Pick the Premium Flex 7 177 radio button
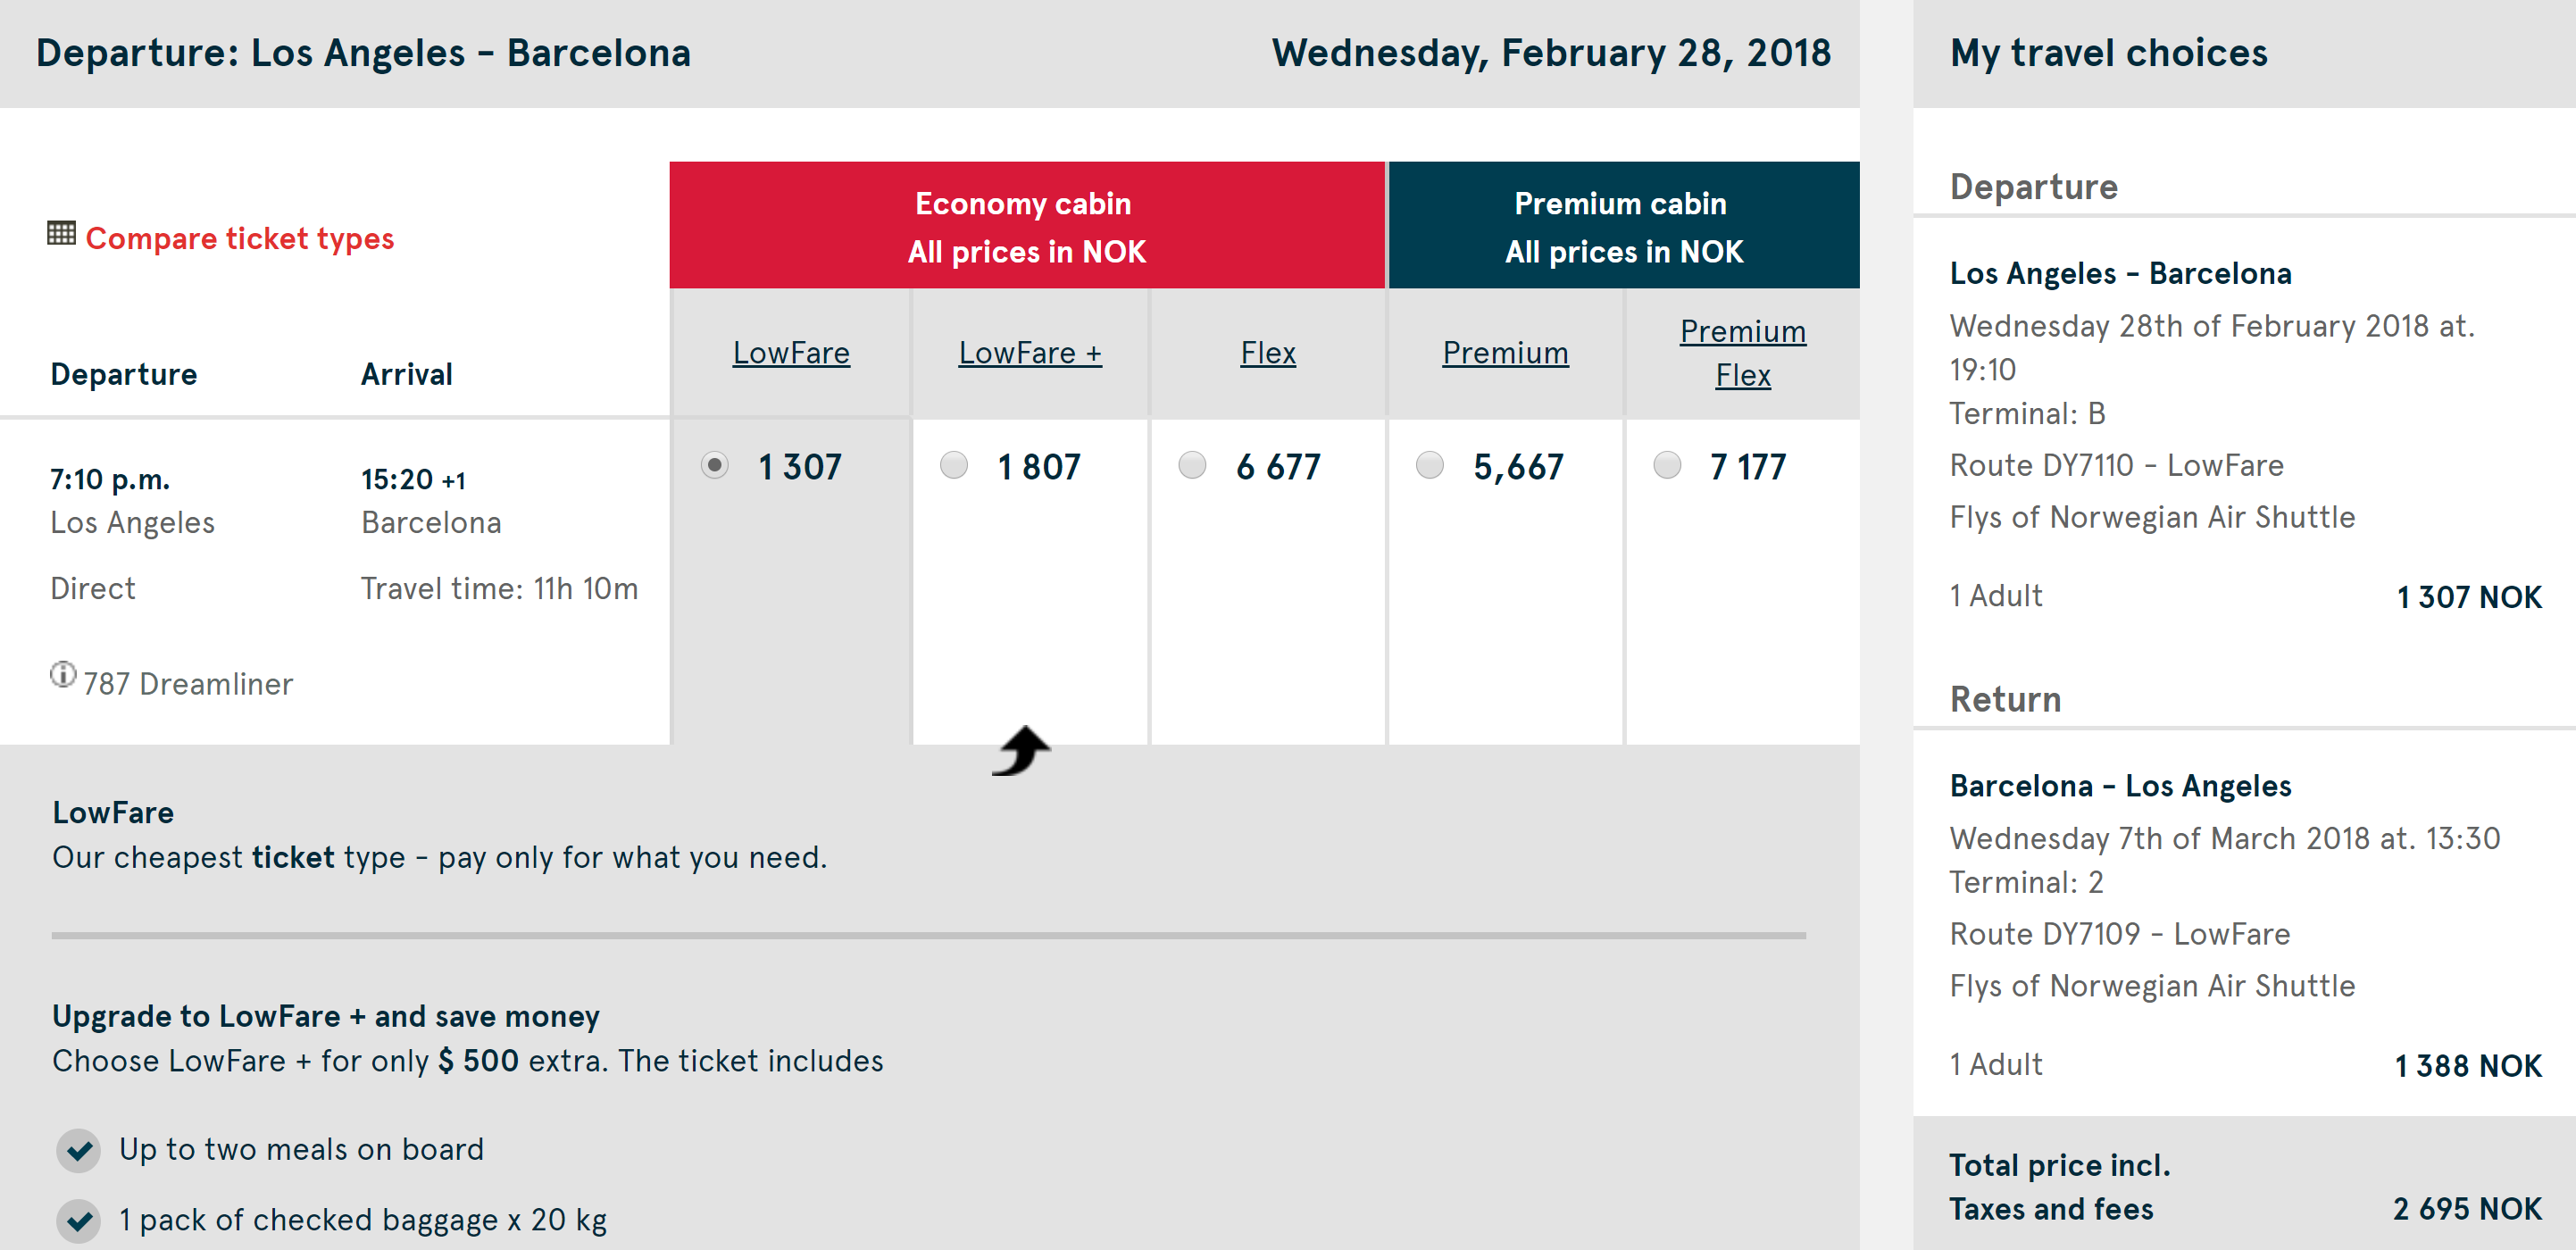 click(x=1667, y=466)
